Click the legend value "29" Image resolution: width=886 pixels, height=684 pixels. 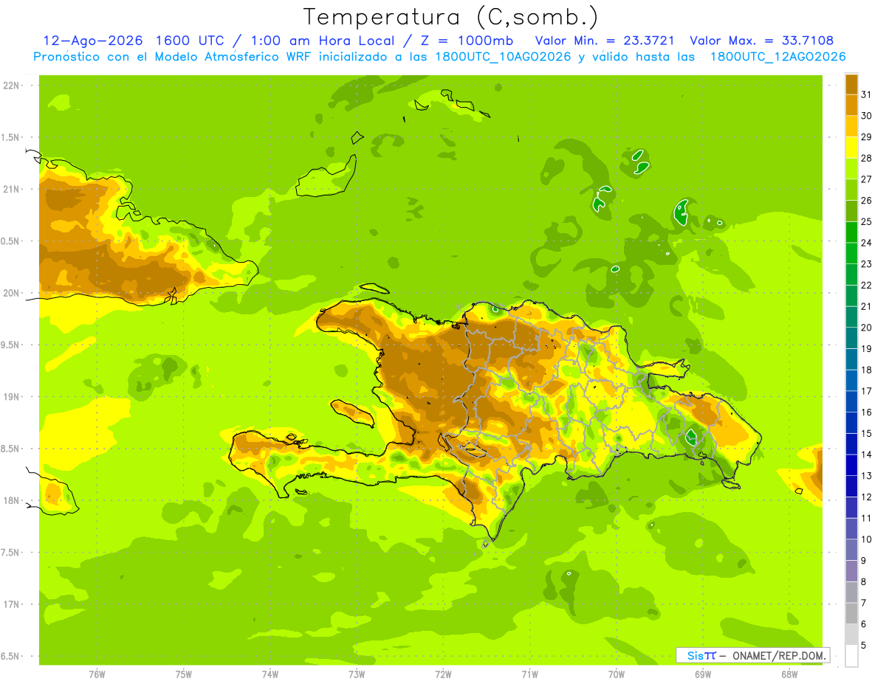[x=866, y=137]
